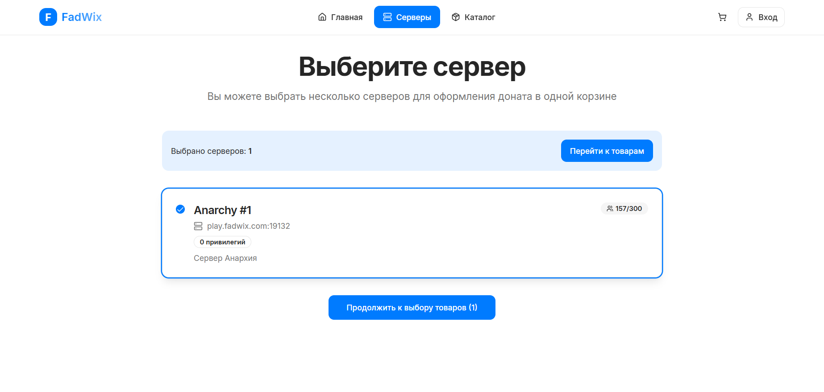Click the Вход login label
The width and height of the screenshot is (824, 392).
[x=768, y=17]
